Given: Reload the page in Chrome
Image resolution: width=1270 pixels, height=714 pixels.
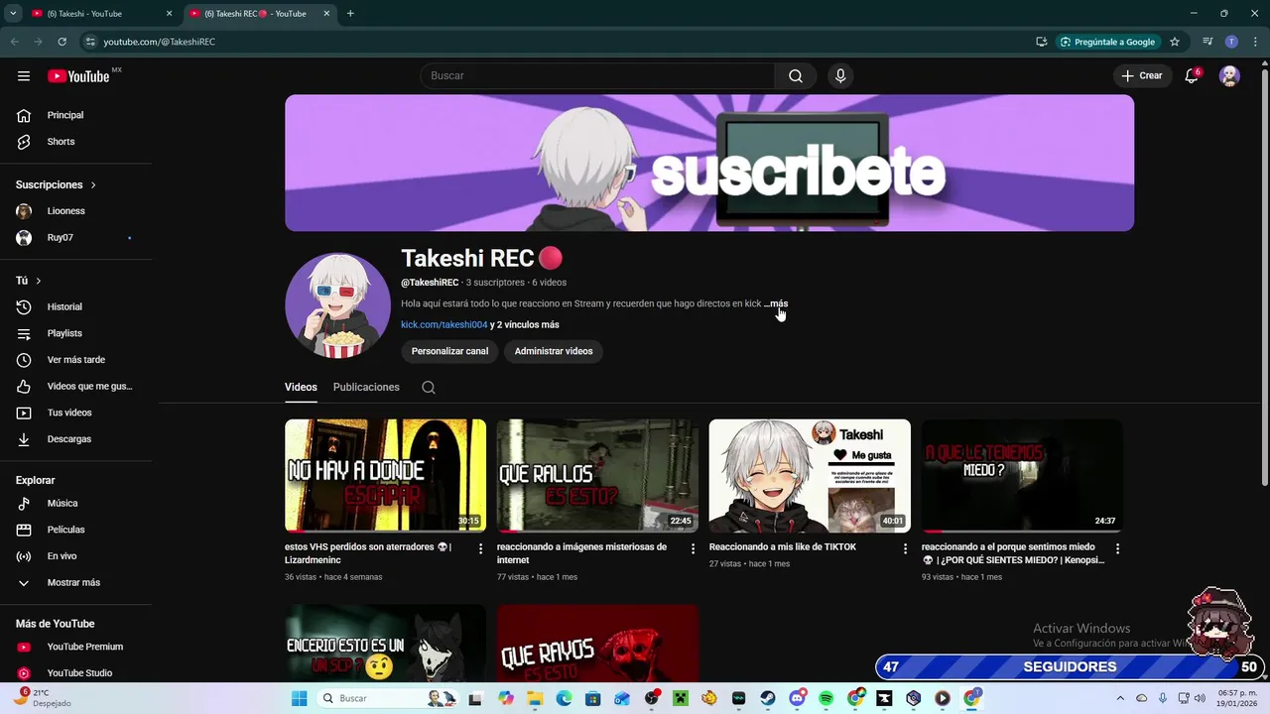Looking at the screenshot, I should [62, 42].
